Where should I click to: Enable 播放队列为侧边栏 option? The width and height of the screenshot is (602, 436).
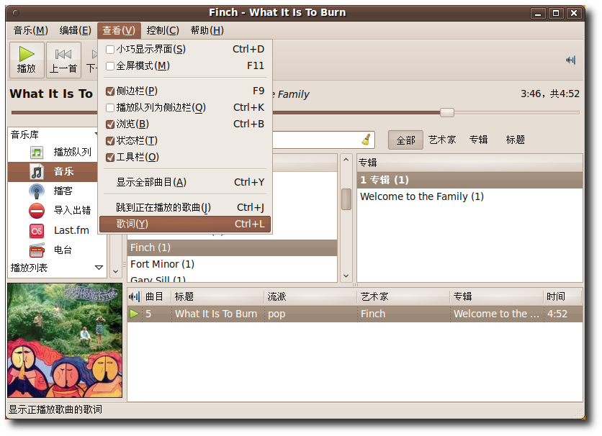(x=110, y=108)
